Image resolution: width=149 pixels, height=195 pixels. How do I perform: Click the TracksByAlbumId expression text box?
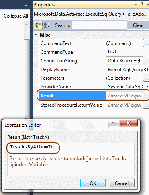[x=71, y=159]
